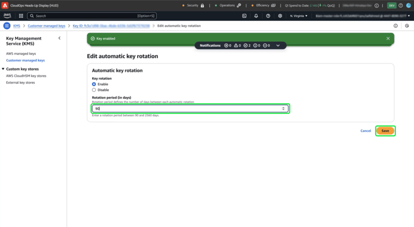Click the AWS console search box

point(92,16)
